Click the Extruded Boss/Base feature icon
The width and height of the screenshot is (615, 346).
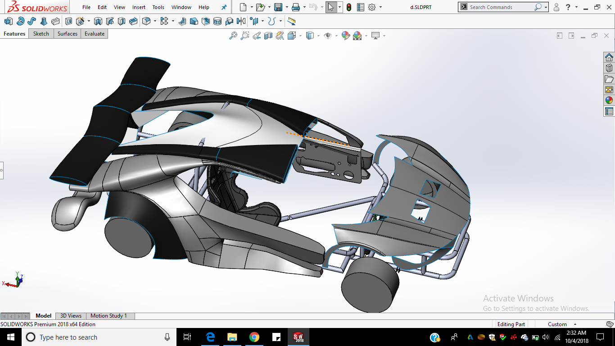[8, 21]
